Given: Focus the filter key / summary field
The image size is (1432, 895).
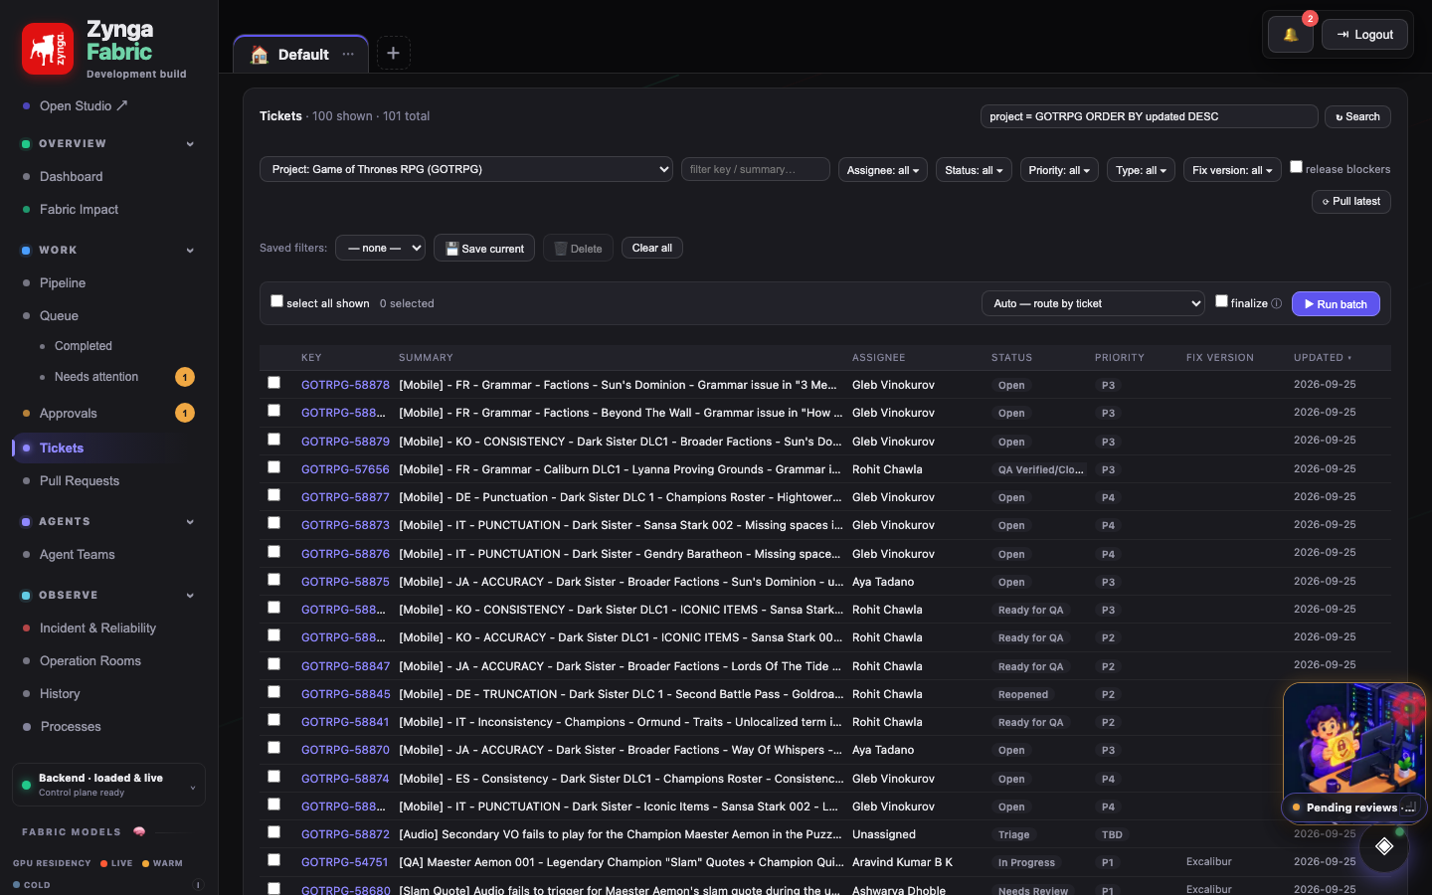Looking at the screenshot, I should [x=756, y=169].
